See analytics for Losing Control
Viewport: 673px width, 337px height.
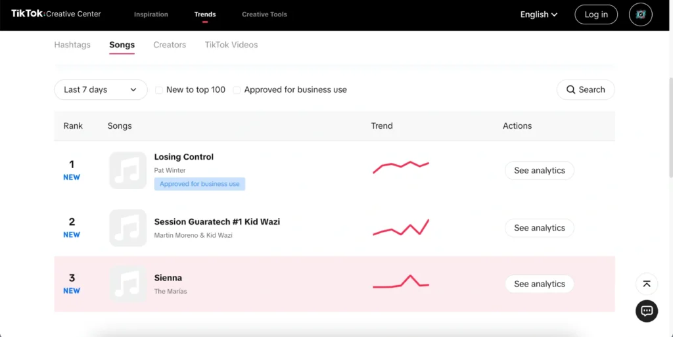click(x=540, y=170)
